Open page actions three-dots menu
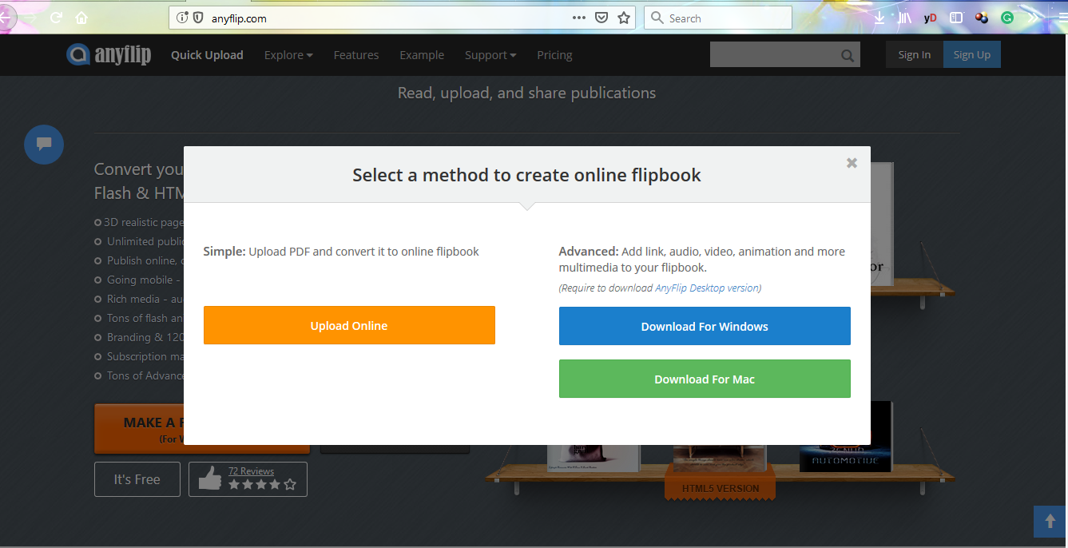Viewport: 1068px width, 548px height. pos(579,18)
